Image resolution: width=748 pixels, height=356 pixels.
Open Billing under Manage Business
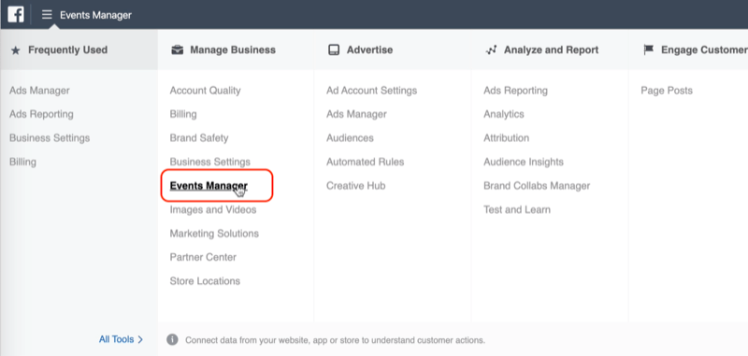(183, 114)
